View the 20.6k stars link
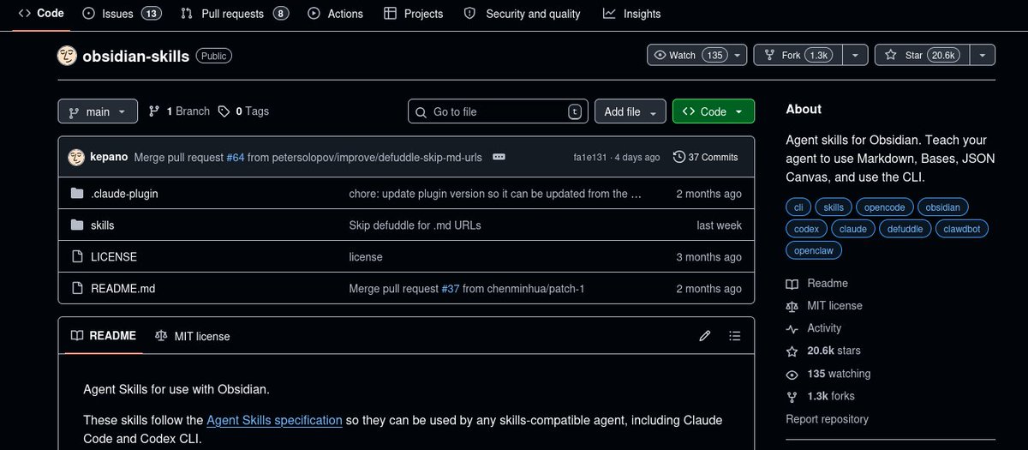This screenshot has height=450, width=1028. 823,351
